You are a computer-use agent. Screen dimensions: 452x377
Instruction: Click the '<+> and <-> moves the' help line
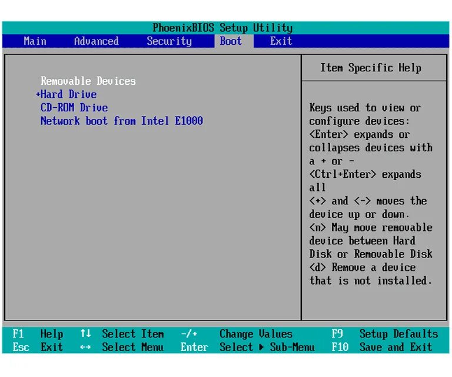click(368, 201)
